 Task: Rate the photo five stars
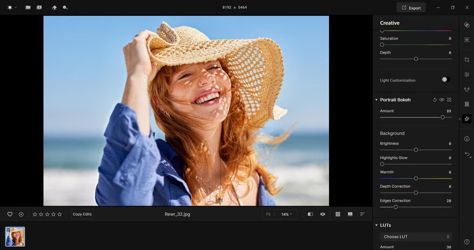tap(60, 214)
